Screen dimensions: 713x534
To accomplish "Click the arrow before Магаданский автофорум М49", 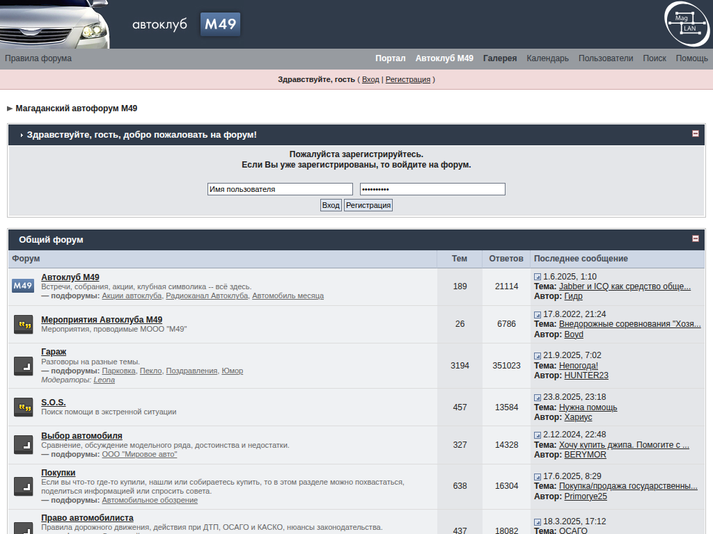I will [10, 108].
